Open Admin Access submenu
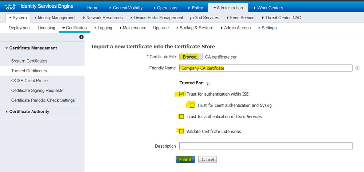The width and height of the screenshot is (364, 172). pos(235,28)
